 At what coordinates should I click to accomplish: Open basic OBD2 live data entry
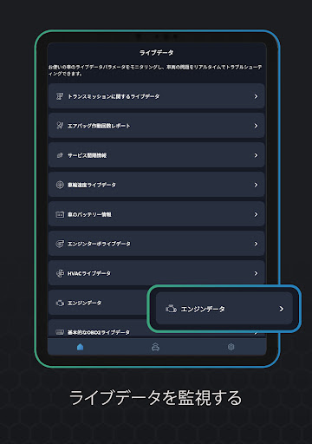point(98,330)
